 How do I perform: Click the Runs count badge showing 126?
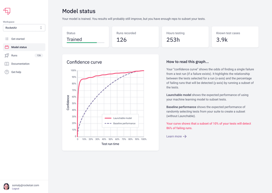coord(39,55)
